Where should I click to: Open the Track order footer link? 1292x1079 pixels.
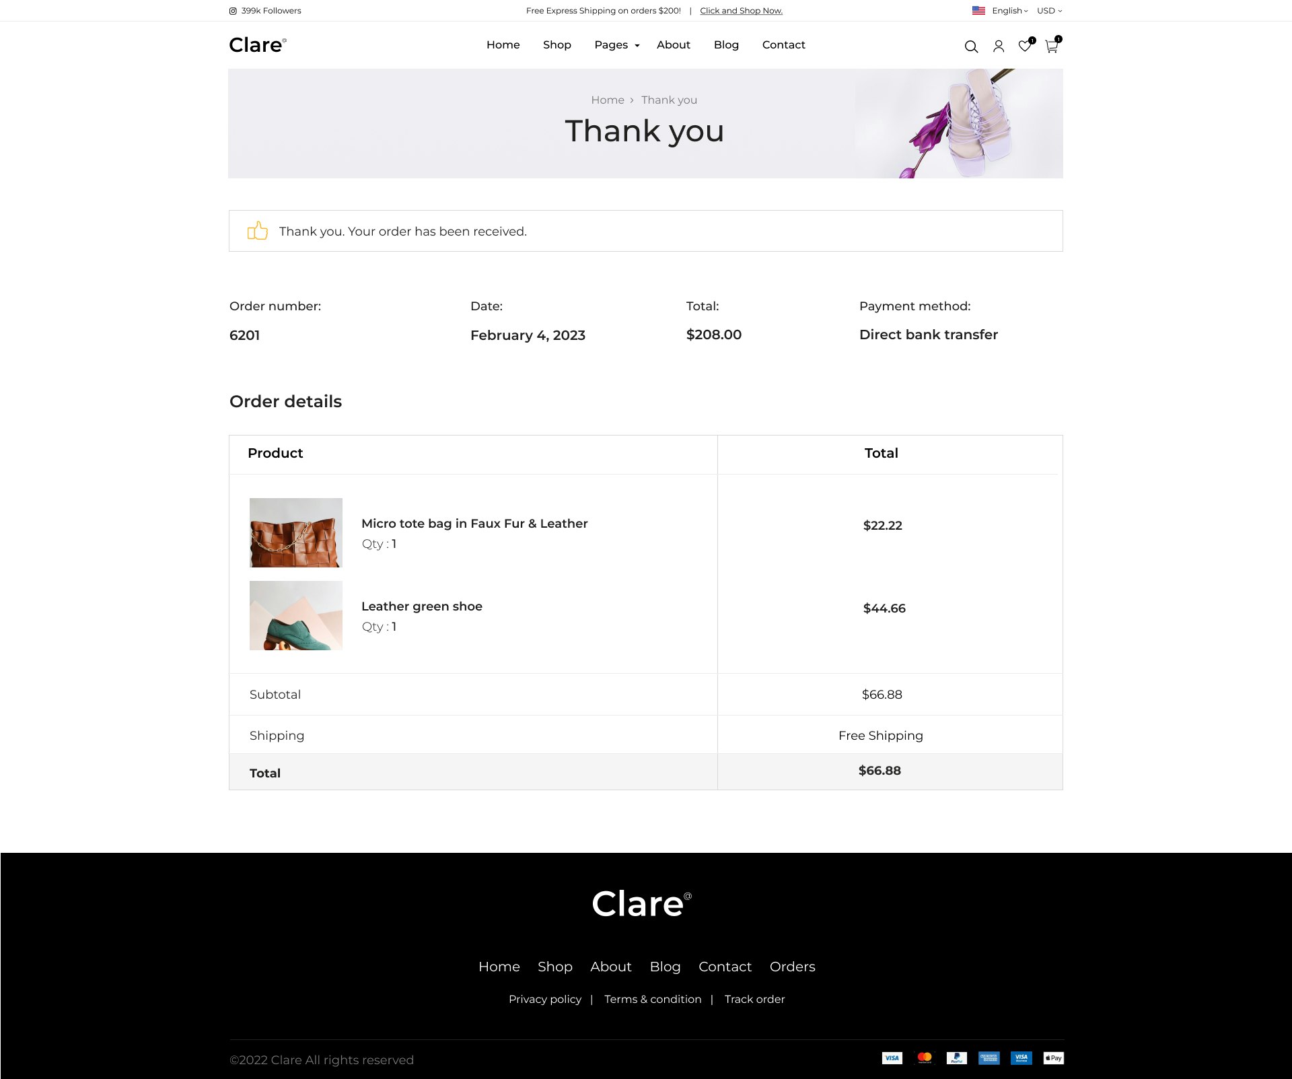(754, 1000)
